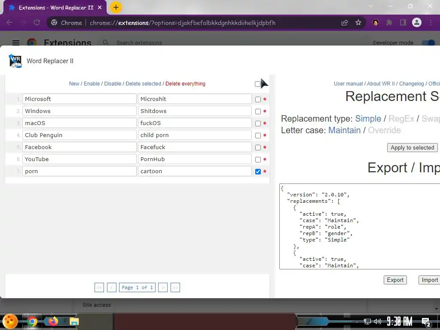Open Chrome from the taskbar
Screen dimensions: 440x330
32,321
